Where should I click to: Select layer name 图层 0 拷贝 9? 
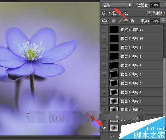[131, 47]
